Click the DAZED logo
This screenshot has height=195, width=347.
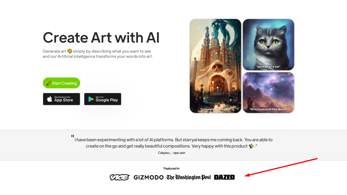[x=224, y=177]
